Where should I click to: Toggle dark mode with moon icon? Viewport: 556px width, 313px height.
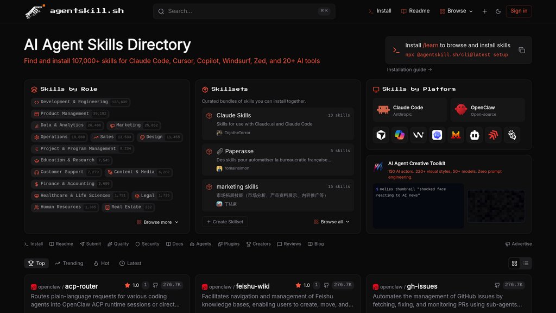498,11
